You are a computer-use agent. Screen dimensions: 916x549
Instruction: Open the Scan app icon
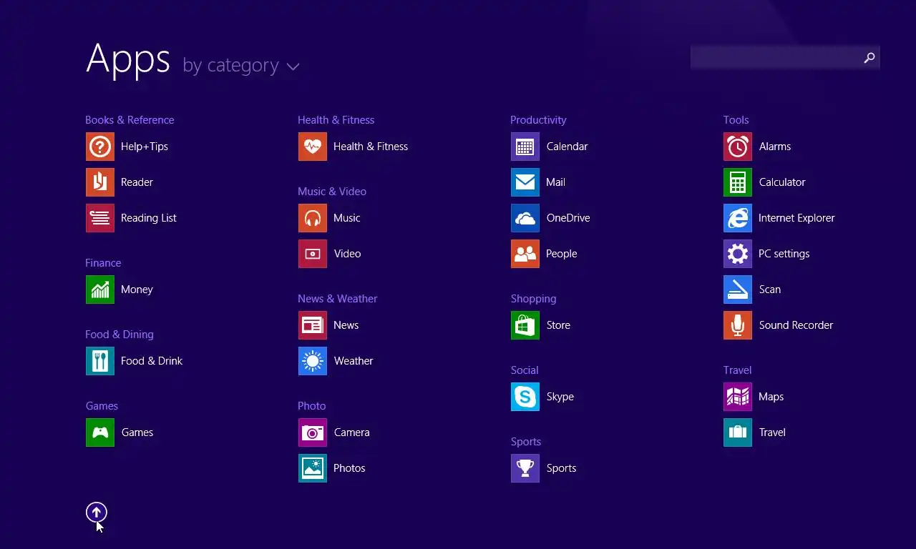tap(738, 290)
